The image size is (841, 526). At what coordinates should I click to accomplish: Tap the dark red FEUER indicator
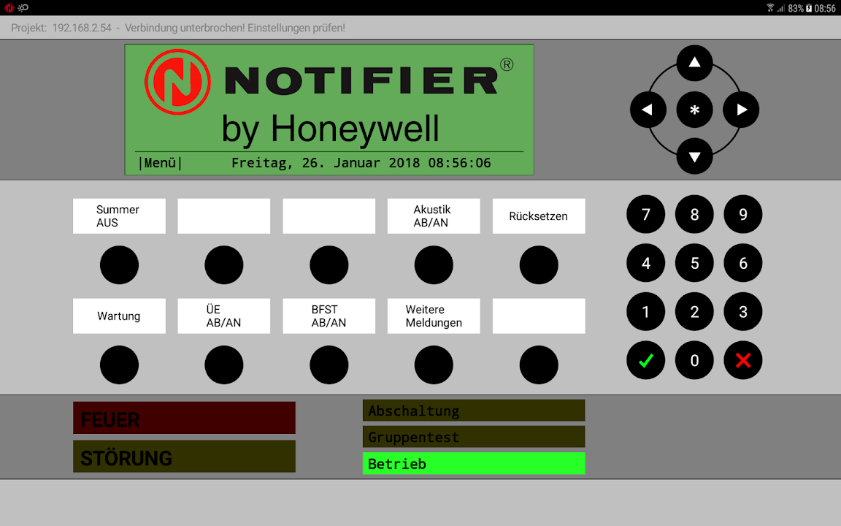tap(184, 419)
